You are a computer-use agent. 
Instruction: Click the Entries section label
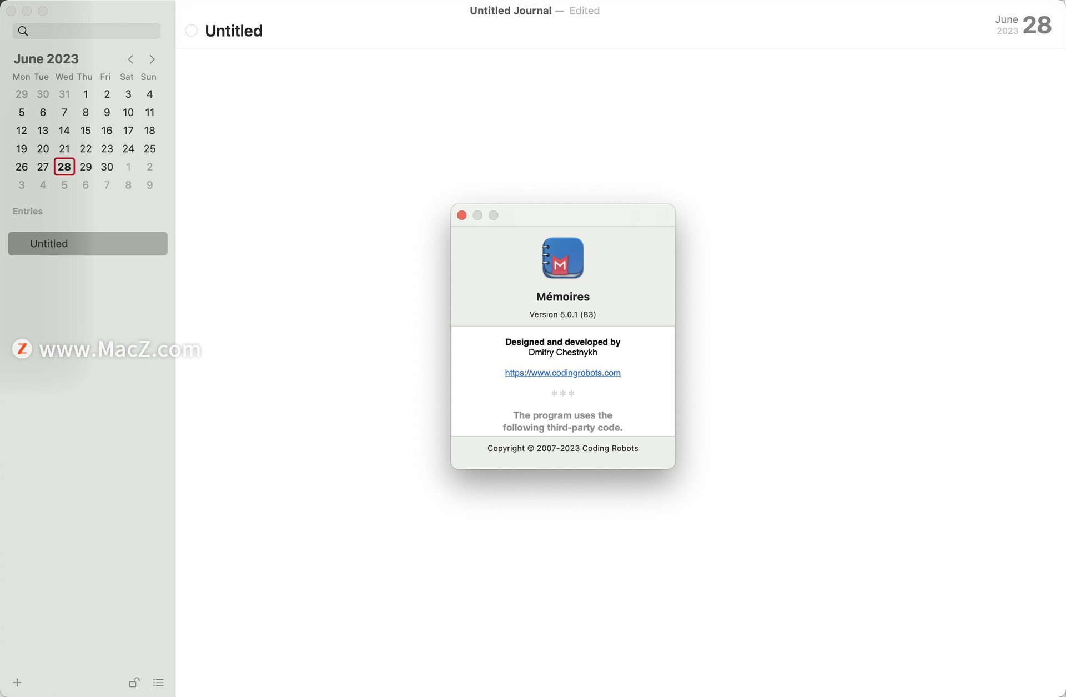(28, 212)
